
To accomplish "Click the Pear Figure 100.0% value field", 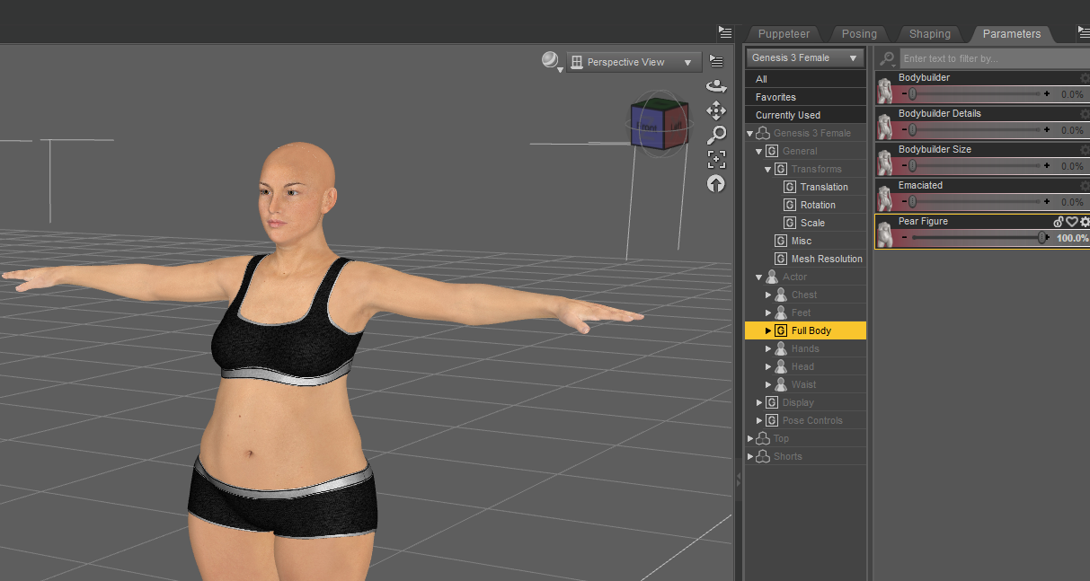I will pyautogui.click(x=1071, y=238).
